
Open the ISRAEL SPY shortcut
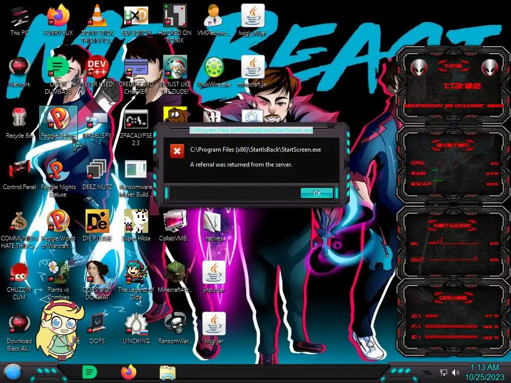(x=97, y=125)
